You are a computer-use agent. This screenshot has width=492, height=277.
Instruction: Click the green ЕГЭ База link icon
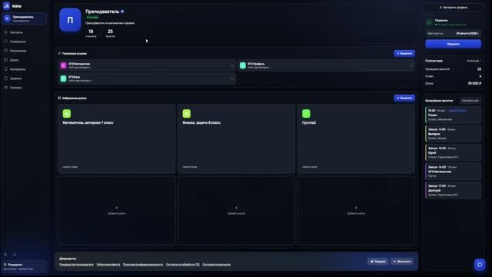[x=63, y=78]
